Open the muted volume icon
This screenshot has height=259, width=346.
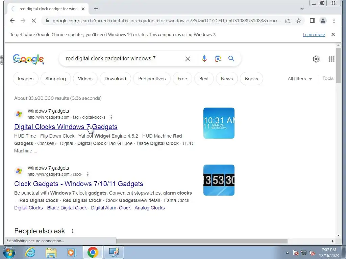click(312, 253)
